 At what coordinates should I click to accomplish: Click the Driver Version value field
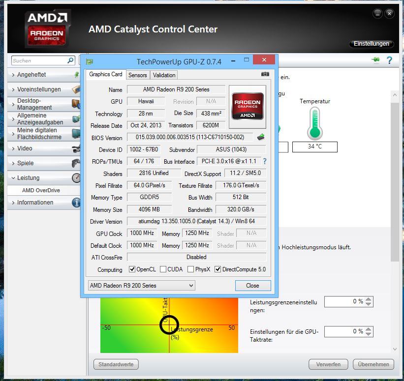(196, 221)
